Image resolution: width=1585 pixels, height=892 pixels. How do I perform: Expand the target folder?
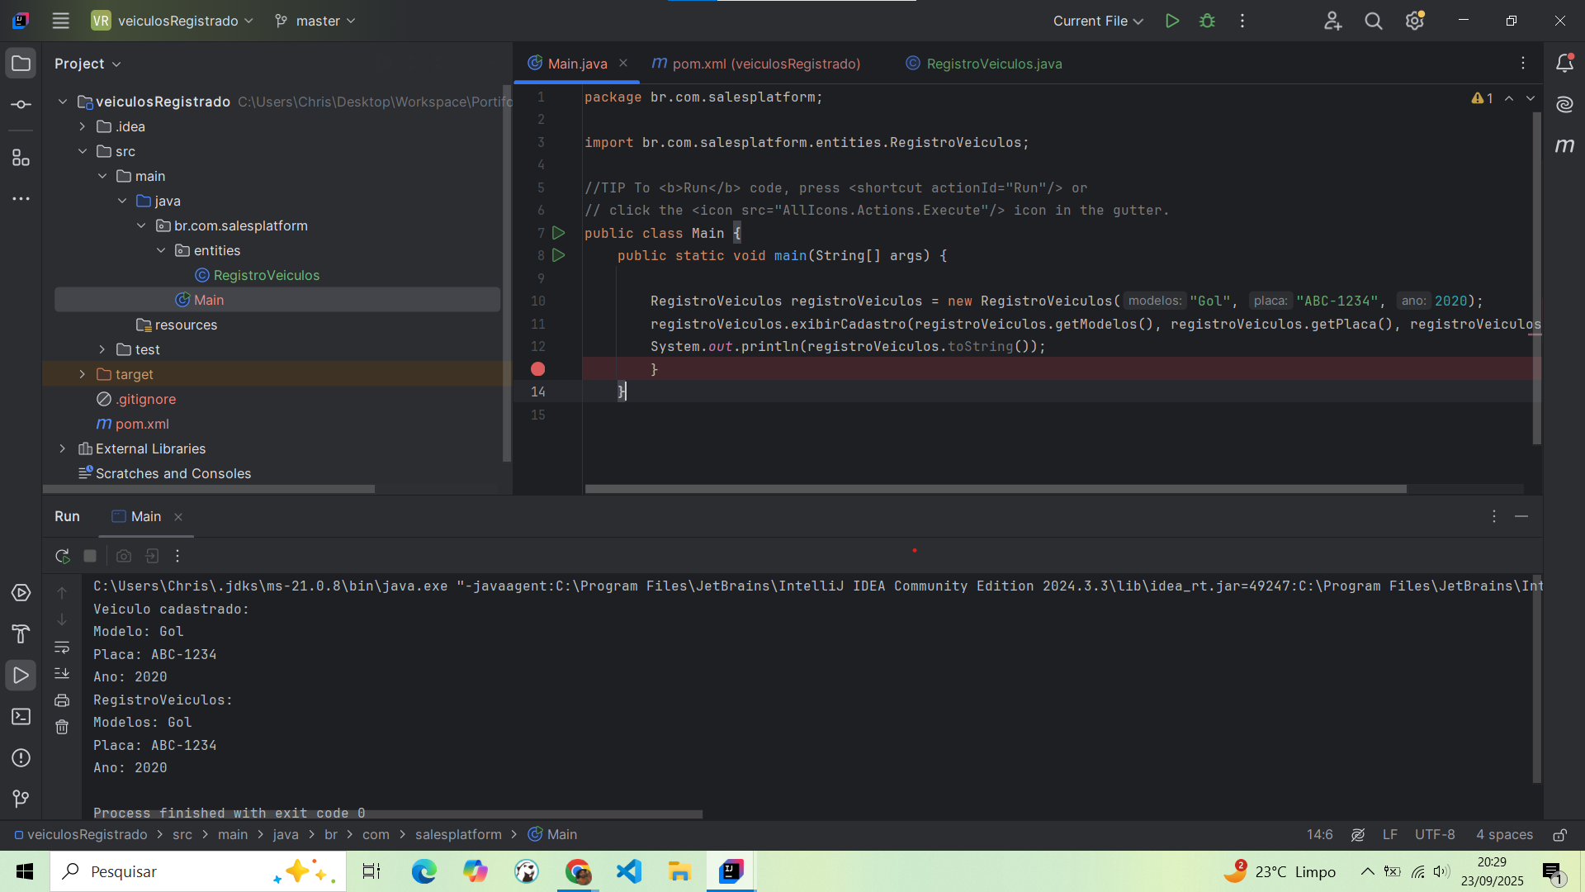[x=83, y=374]
